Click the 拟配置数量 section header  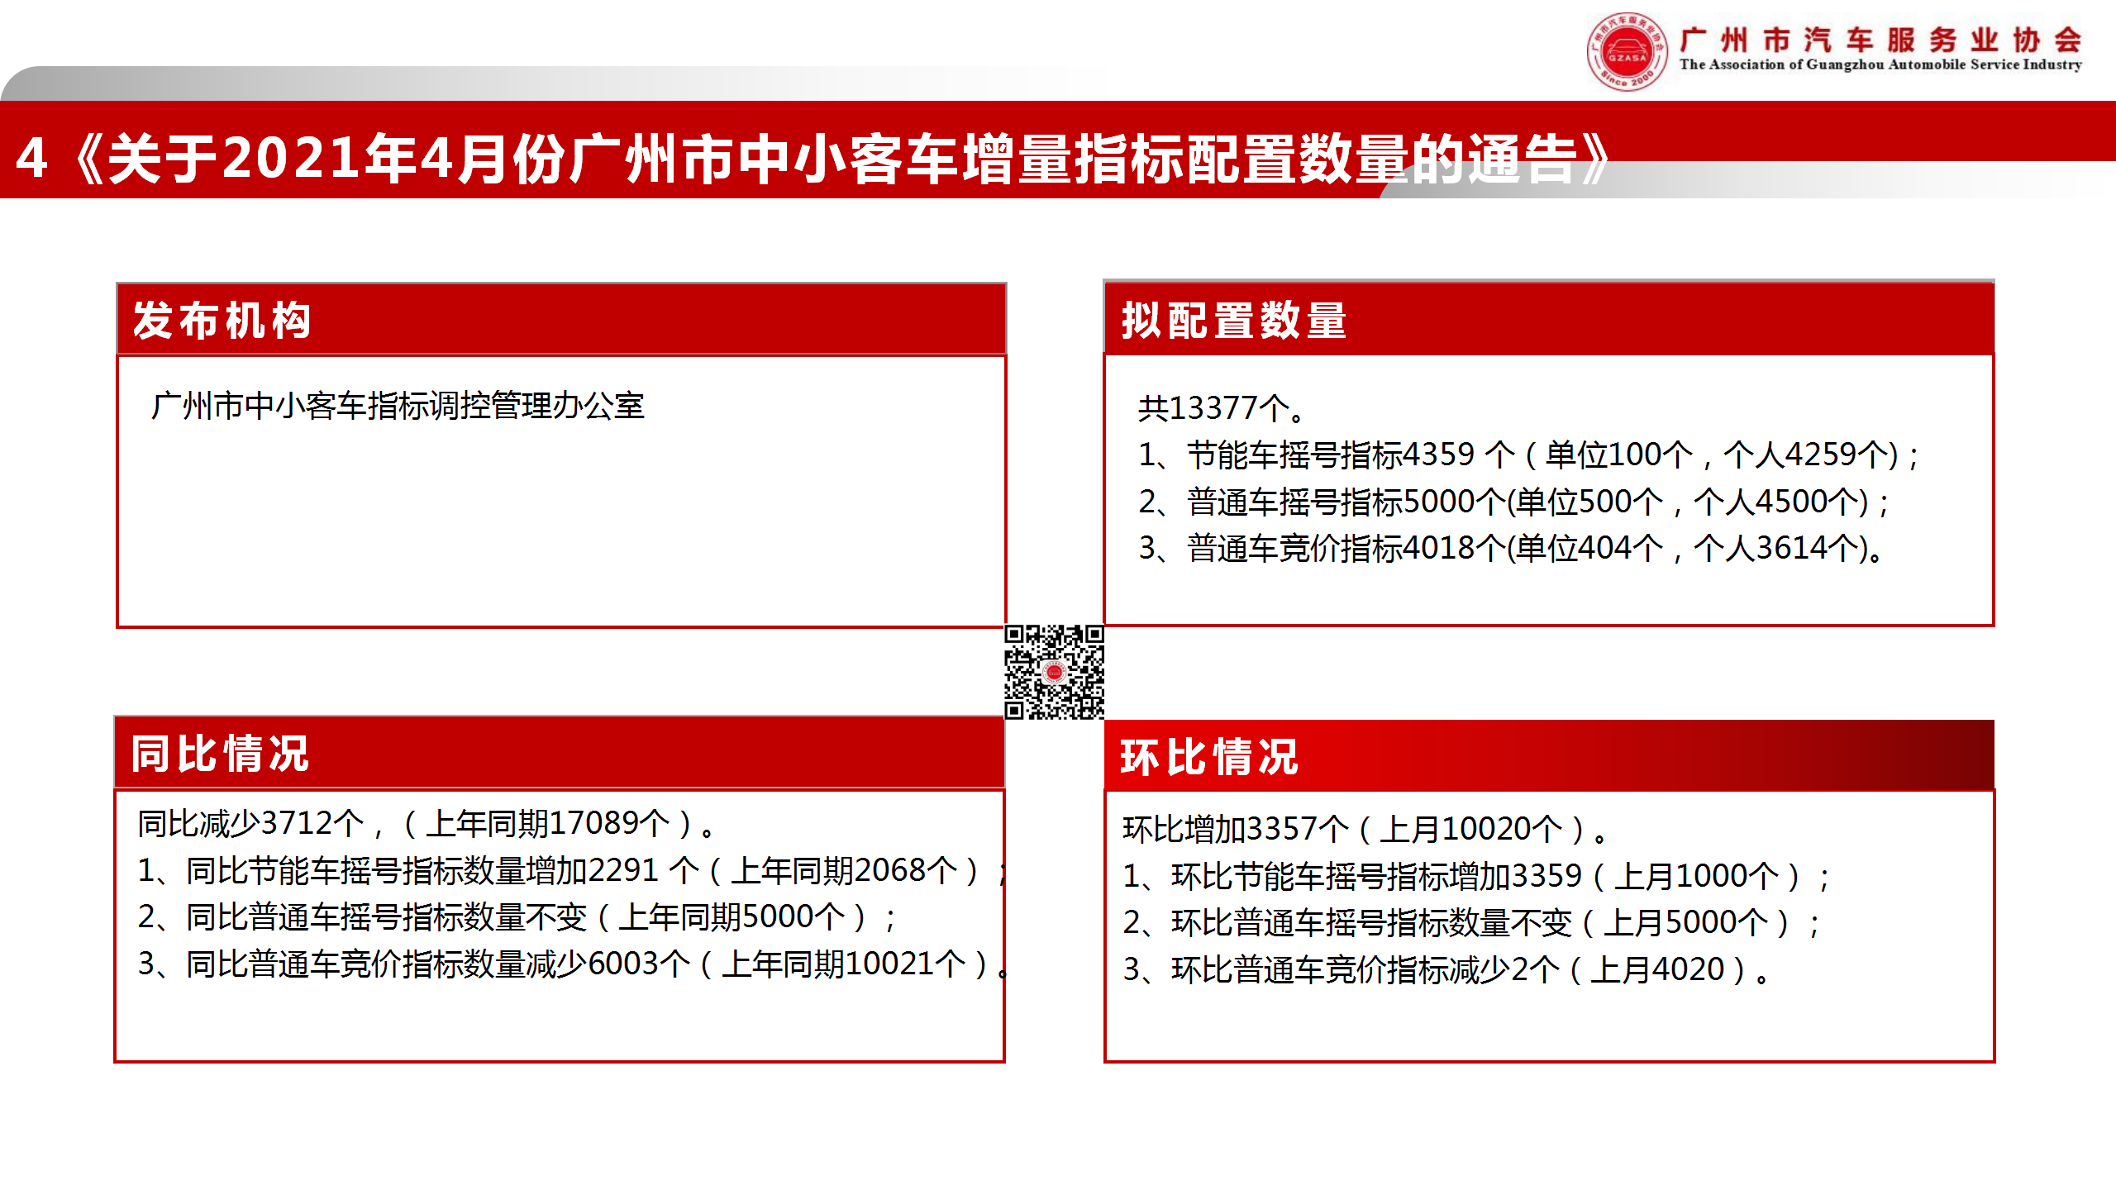click(1549, 320)
